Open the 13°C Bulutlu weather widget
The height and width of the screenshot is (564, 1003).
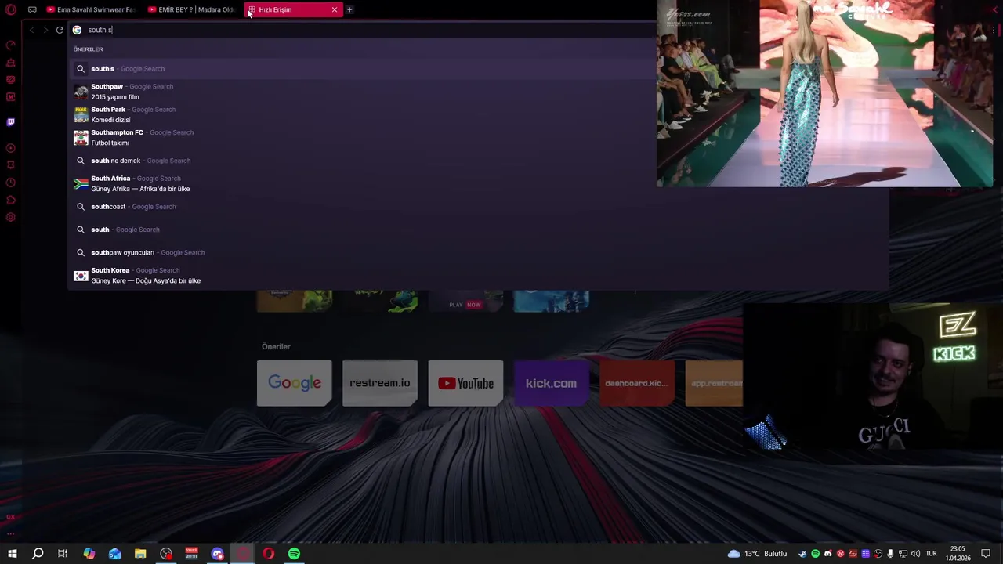pyautogui.click(x=757, y=554)
